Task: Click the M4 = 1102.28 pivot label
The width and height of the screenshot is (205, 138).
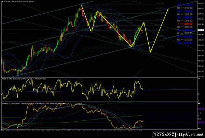Action: pos(185,14)
